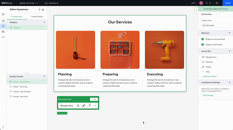
Task: Click the Redo arrow in top bar
Action: (210, 3)
